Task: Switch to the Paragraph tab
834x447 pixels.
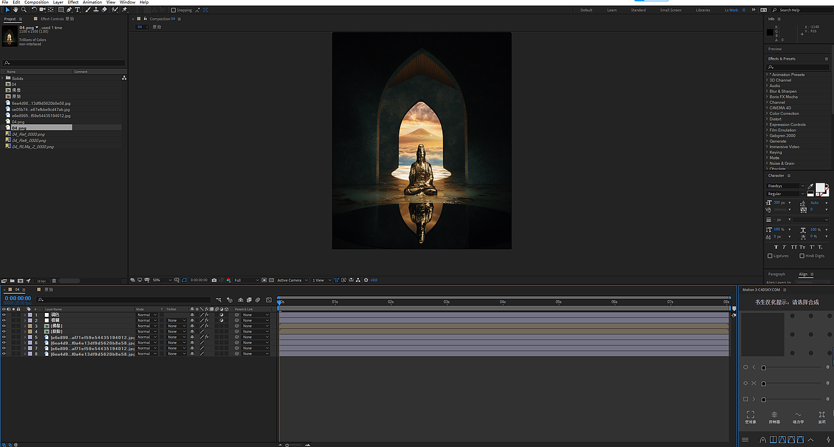Action: click(x=777, y=274)
